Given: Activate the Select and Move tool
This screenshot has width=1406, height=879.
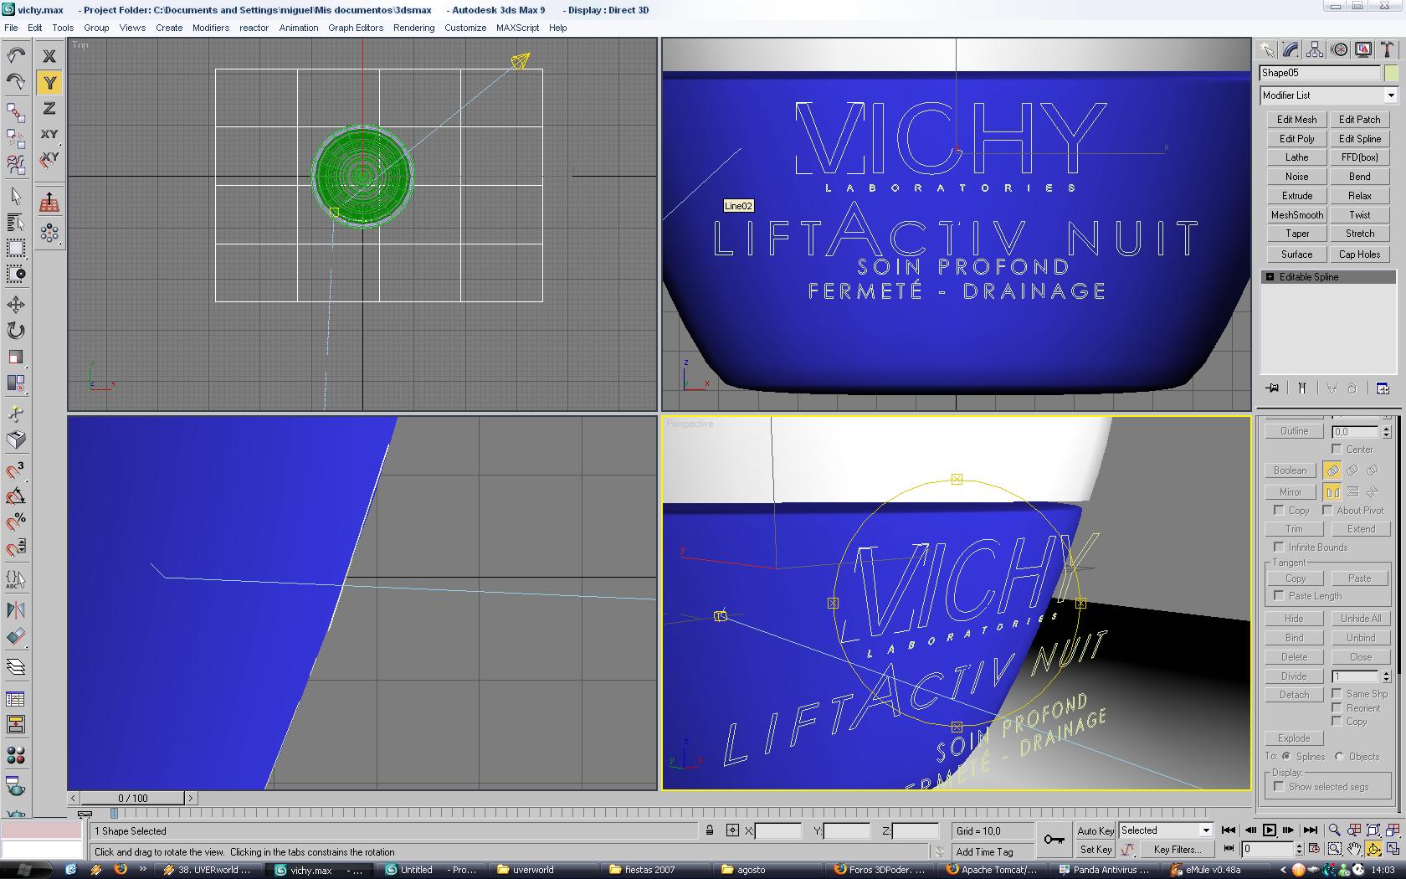Looking at the screenshot, I should (16, 304).
